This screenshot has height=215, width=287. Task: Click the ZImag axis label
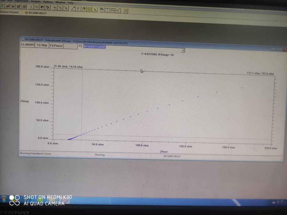pyautogui.click(x=25, y=101)
